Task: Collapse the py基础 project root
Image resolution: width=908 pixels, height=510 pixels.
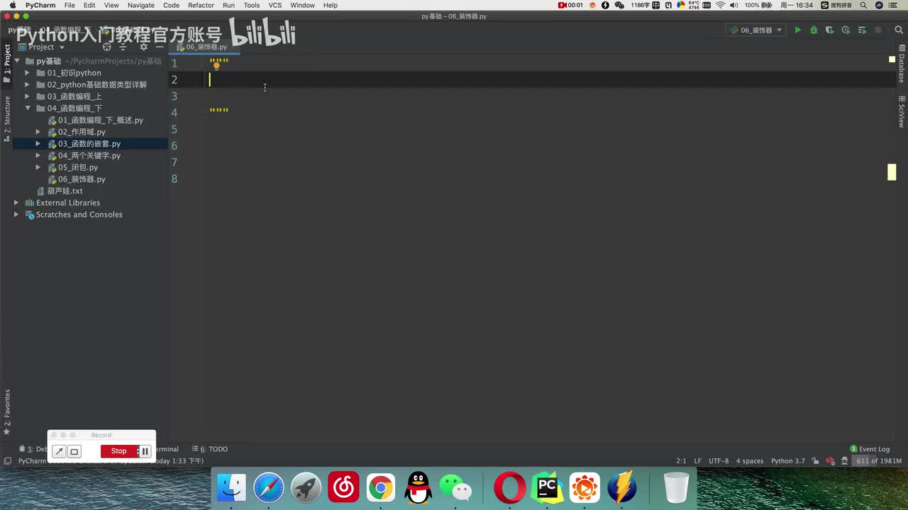Action: (17, 61)
